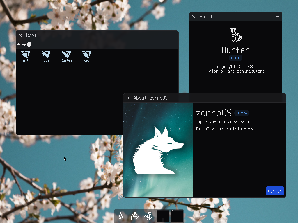
Task: Open the dev folder in Root window
Action: [87, 56]
